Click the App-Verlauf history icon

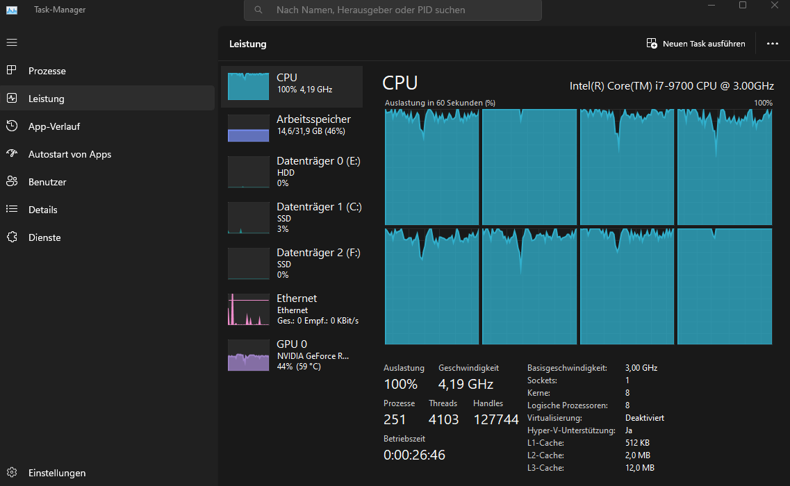11,126
